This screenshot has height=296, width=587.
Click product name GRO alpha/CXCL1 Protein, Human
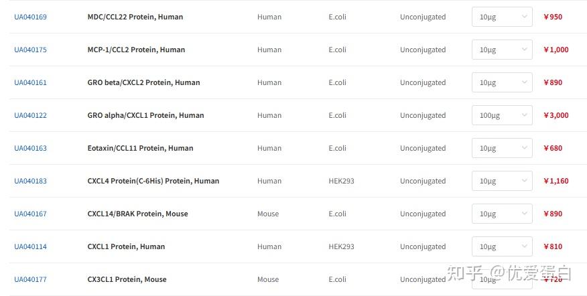click(145, 115)
